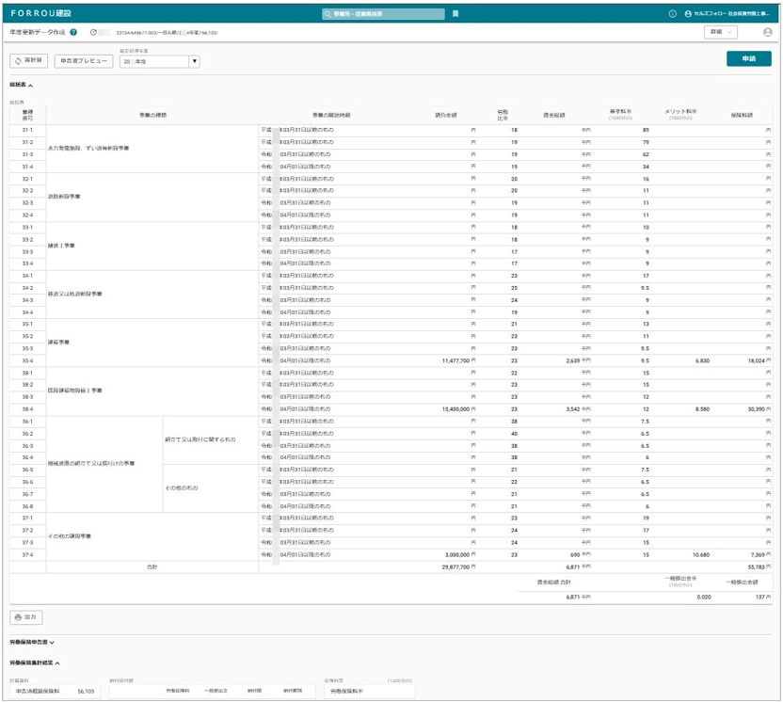Click the 出力 print button
The image size is (783, 702).
26,617
